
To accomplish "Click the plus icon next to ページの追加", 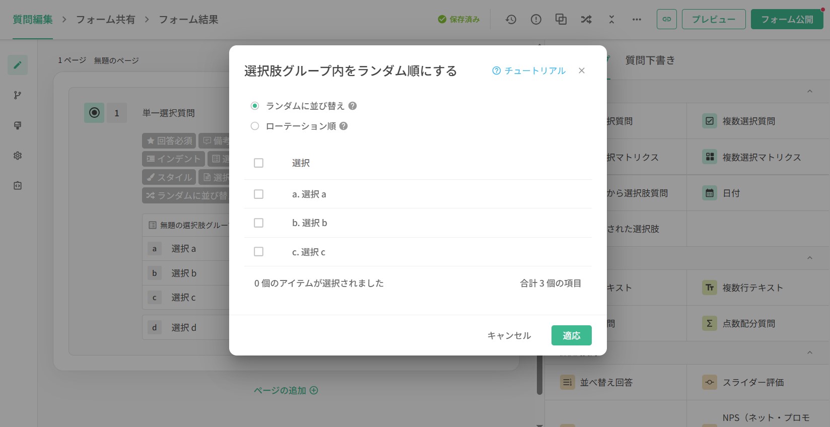I will coord(314,390).
